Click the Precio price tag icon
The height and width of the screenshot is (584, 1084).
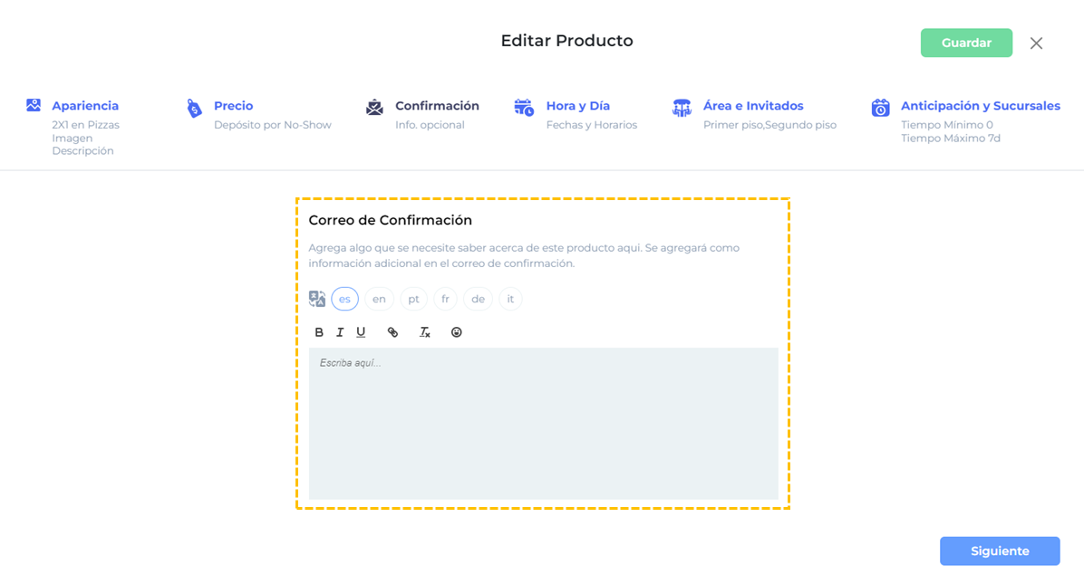[194, 109]
